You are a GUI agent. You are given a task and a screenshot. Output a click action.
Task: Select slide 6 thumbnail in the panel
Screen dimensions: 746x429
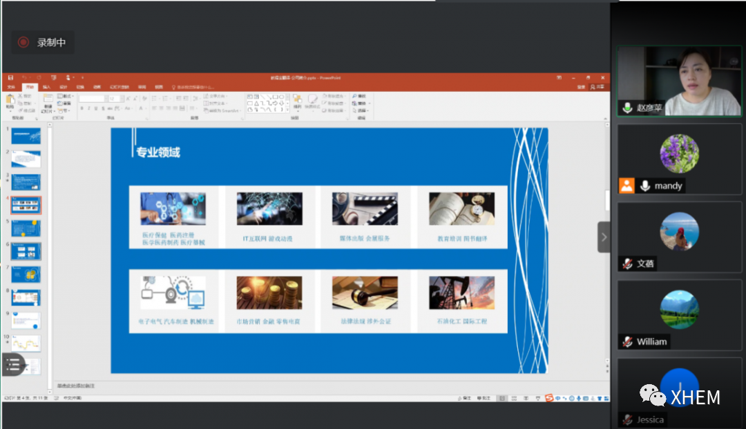point(26,251)
